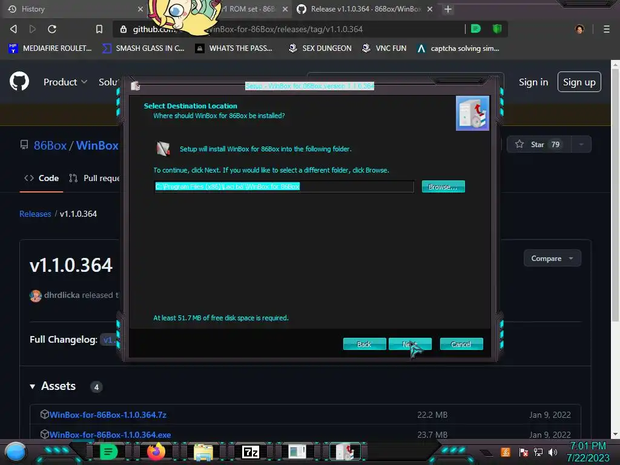Open a new browser tab
620x465 pixels.
pyautogui.click(x=447, y=9)
